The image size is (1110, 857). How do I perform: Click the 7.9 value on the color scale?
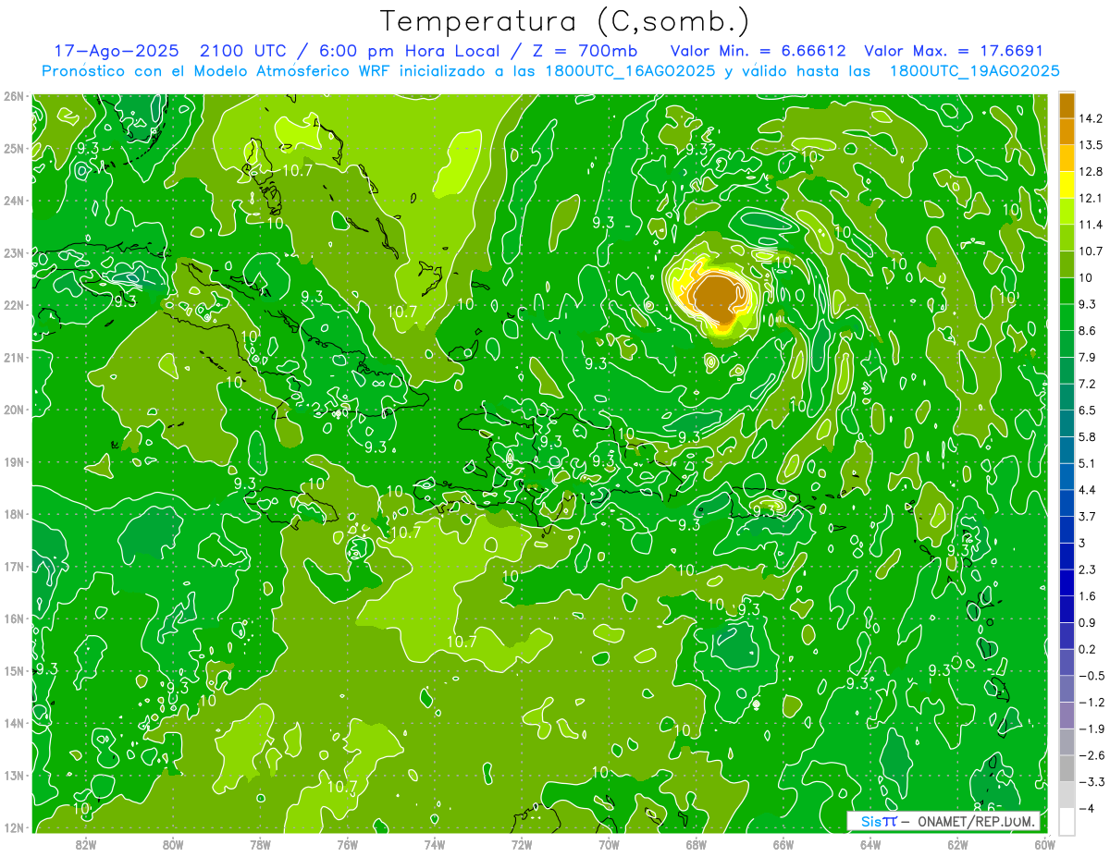click(x=1087, y=357)
